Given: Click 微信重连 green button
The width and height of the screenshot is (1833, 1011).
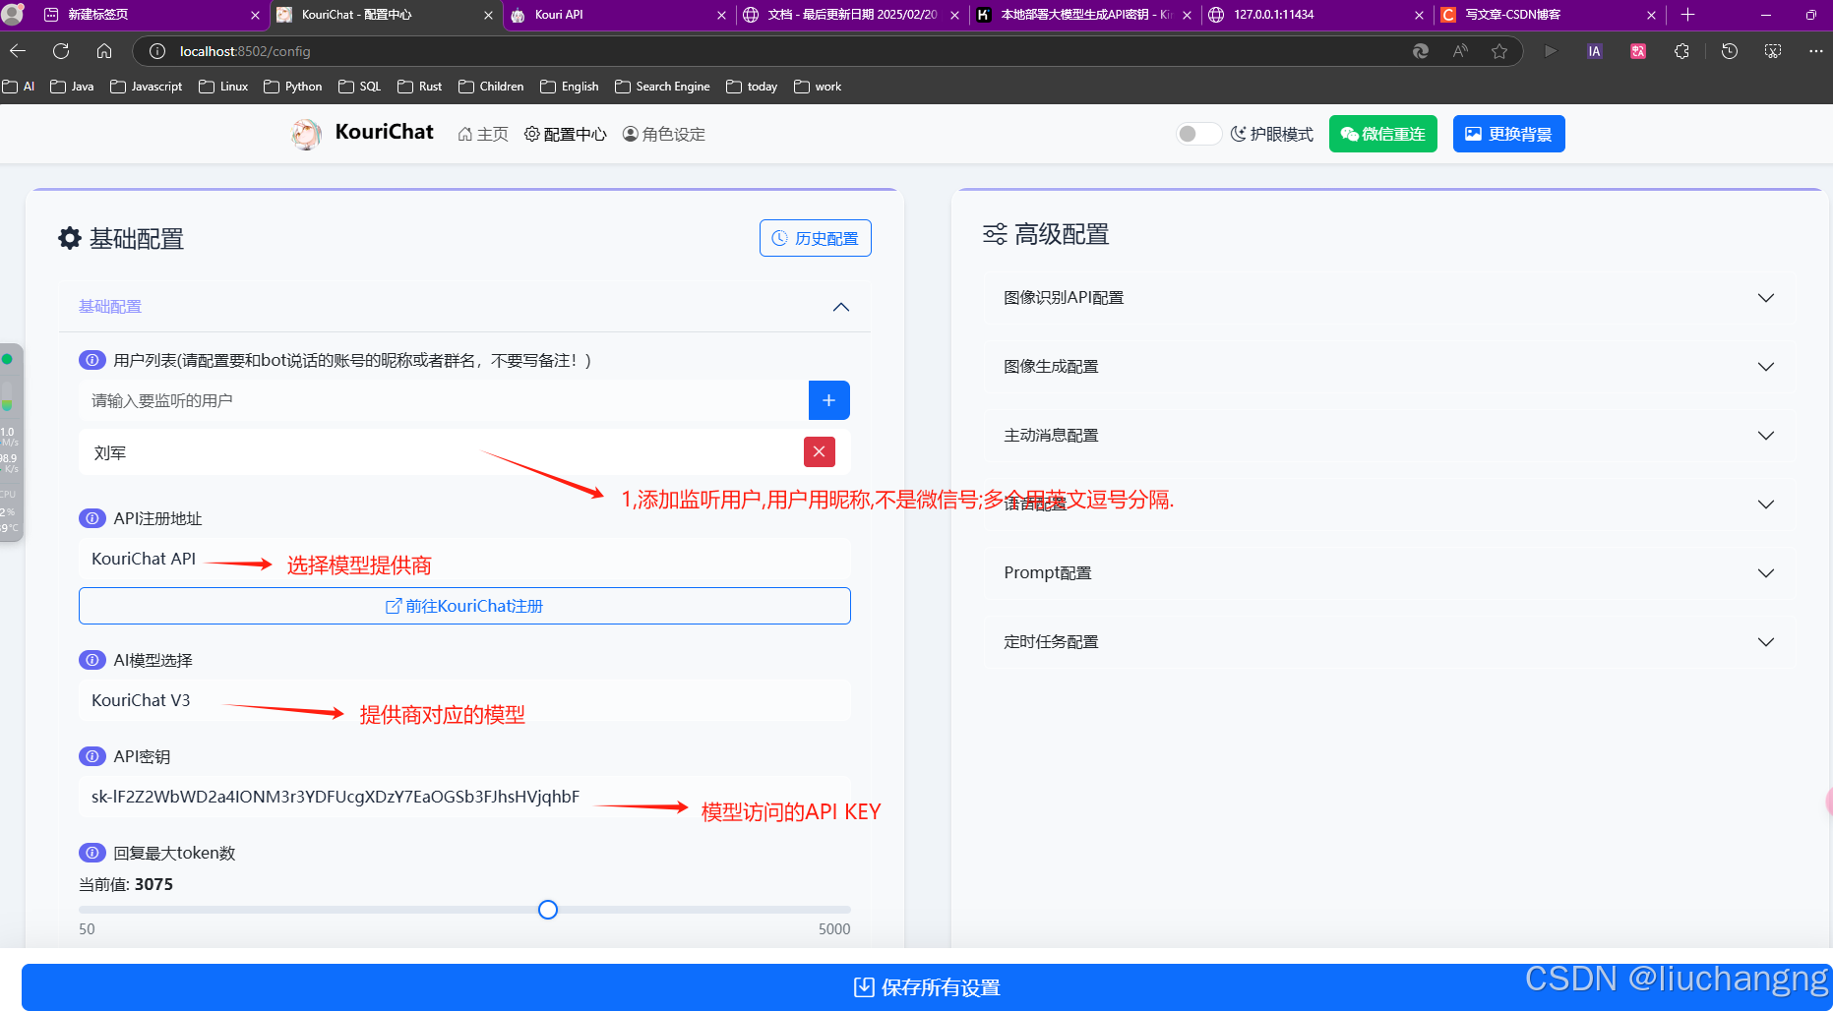Looking at the screenshot, I should point(1383,134).
